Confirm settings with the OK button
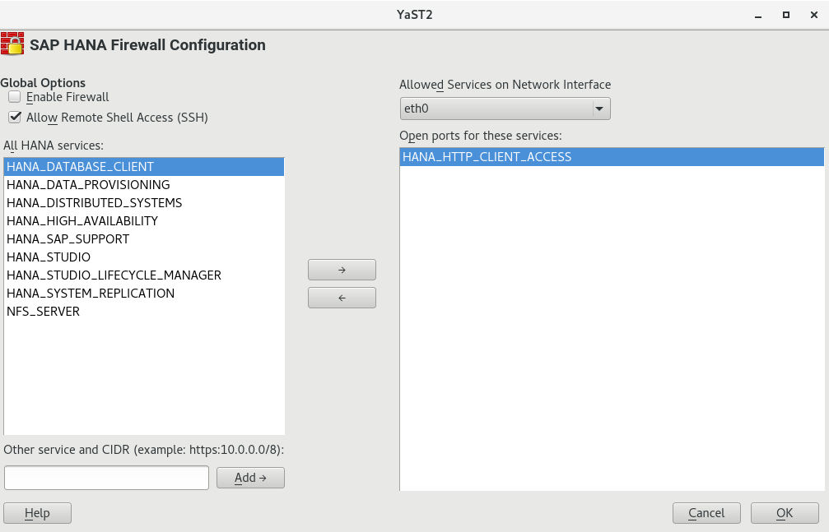829x532 pixels. point(784,513)
